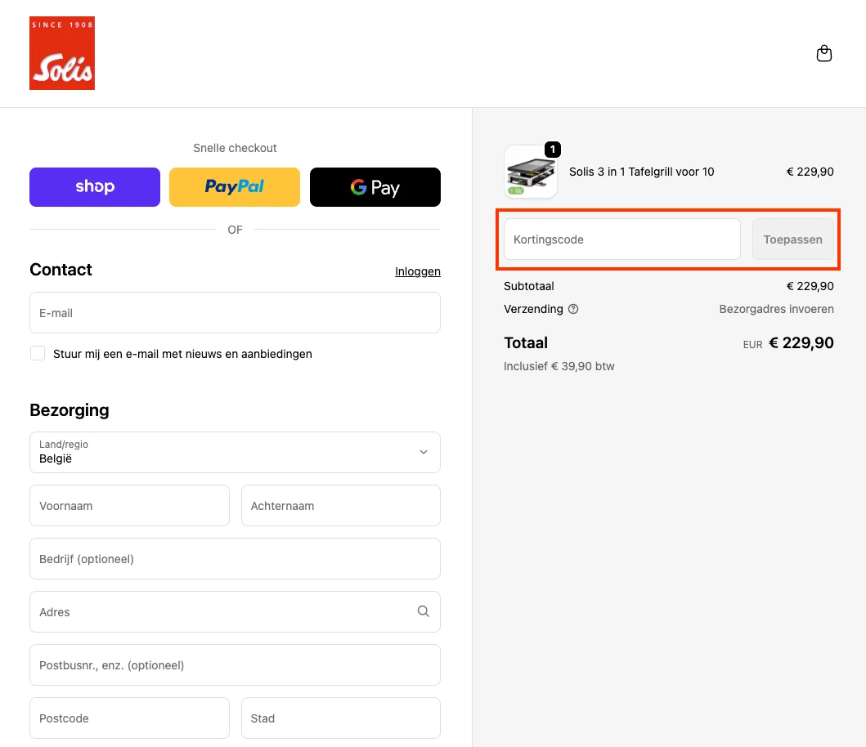Click the Bedrijf (optioneel) field

235,559
